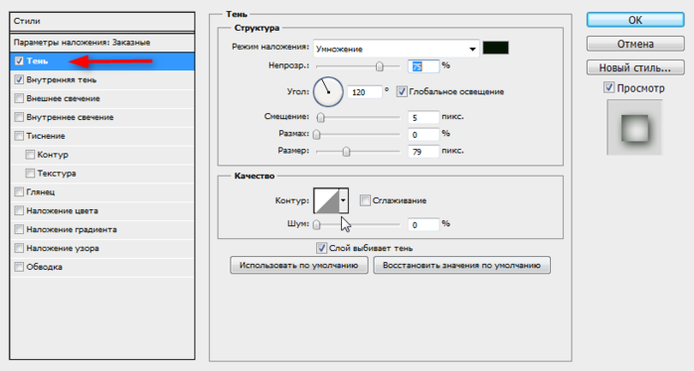The width and height of the screenshot is (694, 371).
Task: Select the Стили header item
Action: (x=102, y=21)
